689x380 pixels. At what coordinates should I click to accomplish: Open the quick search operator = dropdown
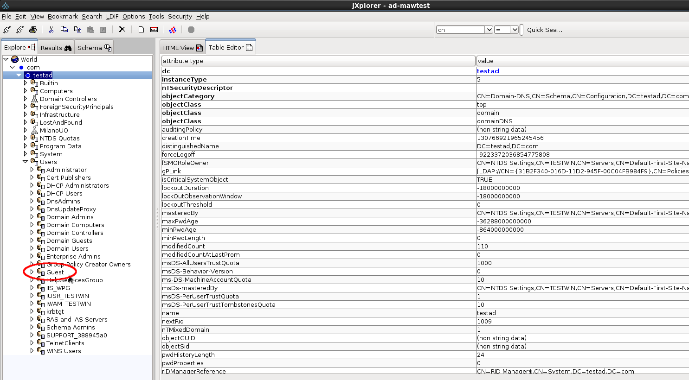click(x=515, y=30)
